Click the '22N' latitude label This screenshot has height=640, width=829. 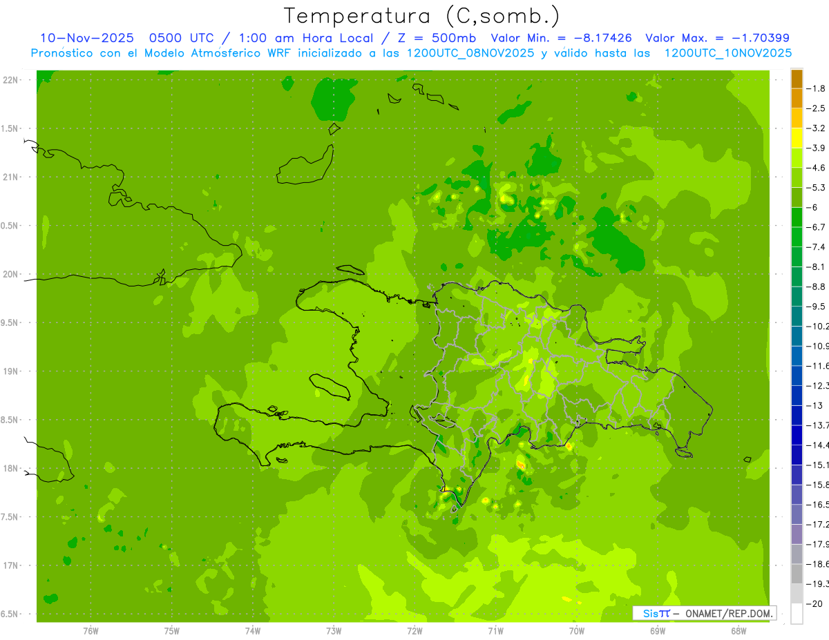tap(10, 80)
